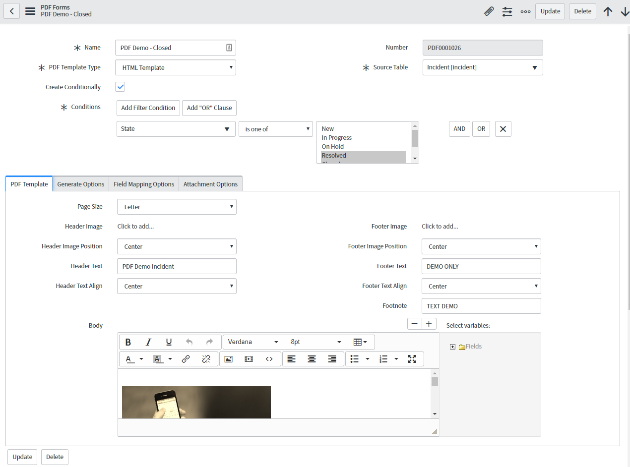630x467 pixels.
Task: Open the Footer Image Position dropdown
Action: (x=481, y=246)
